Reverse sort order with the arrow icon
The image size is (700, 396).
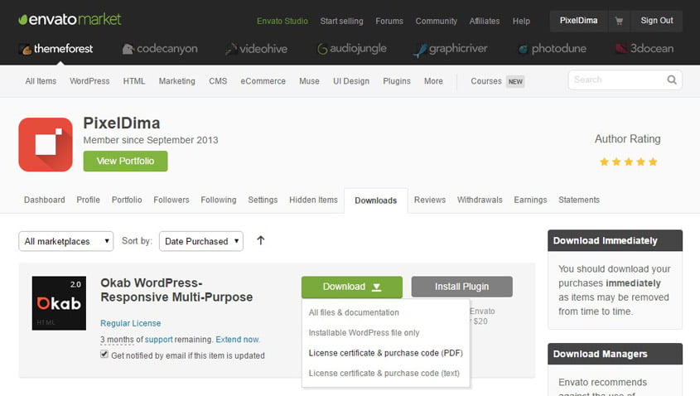(x=261, y=240)
